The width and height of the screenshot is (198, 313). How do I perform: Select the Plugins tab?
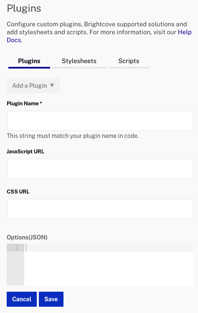29,61
